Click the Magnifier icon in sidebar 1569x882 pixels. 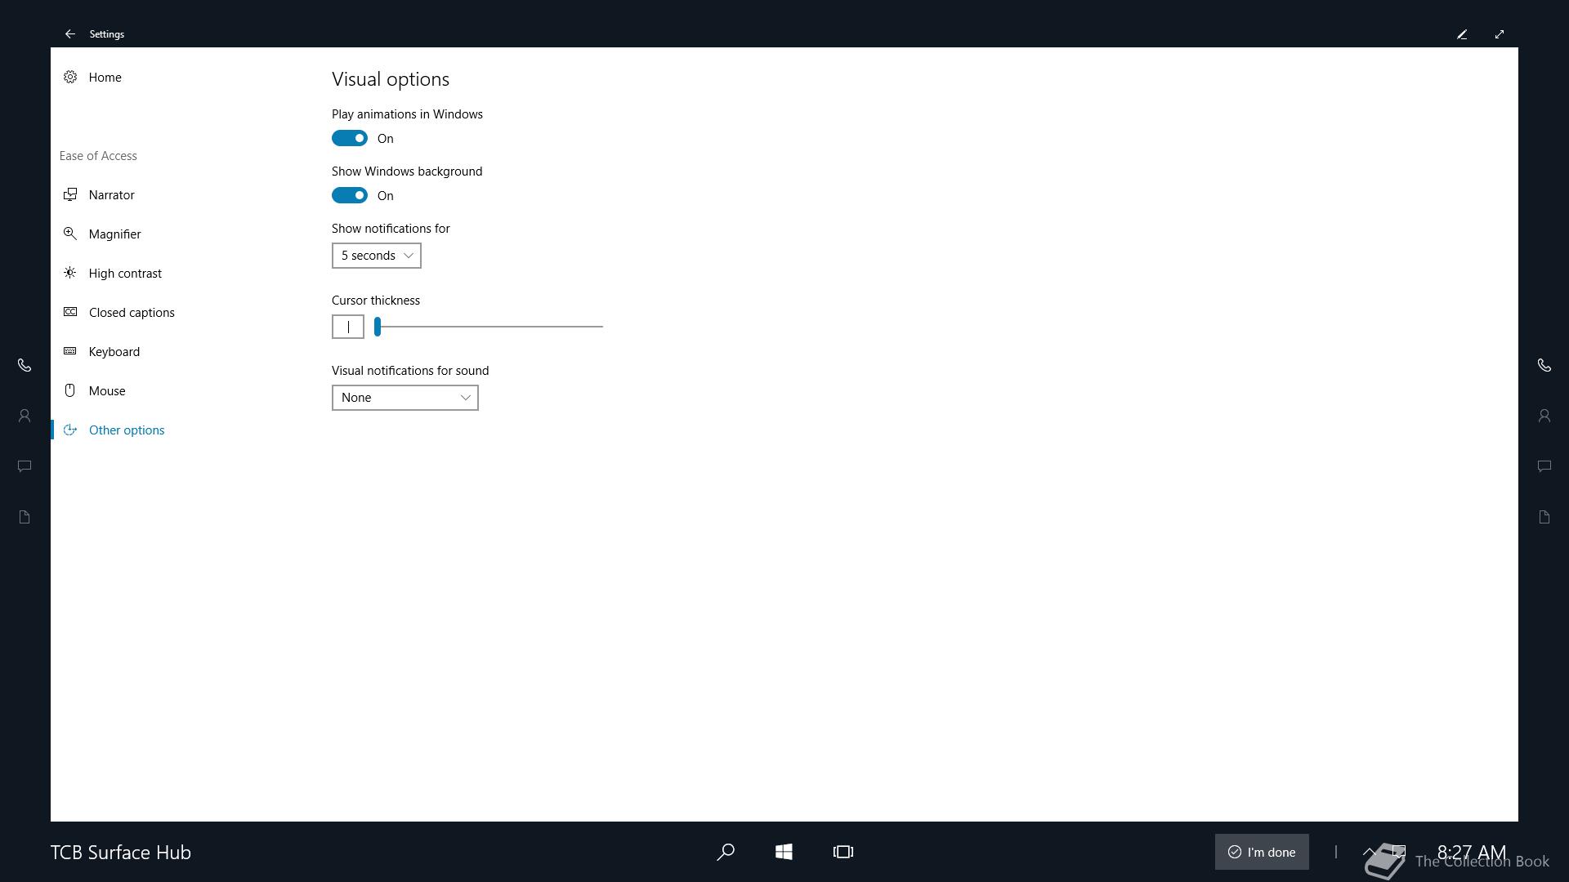coord(70,234)
